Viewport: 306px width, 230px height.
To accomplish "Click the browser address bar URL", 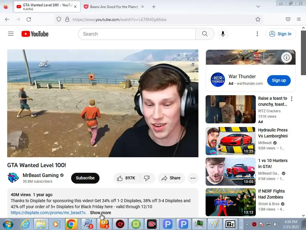I will coord(120,19).
